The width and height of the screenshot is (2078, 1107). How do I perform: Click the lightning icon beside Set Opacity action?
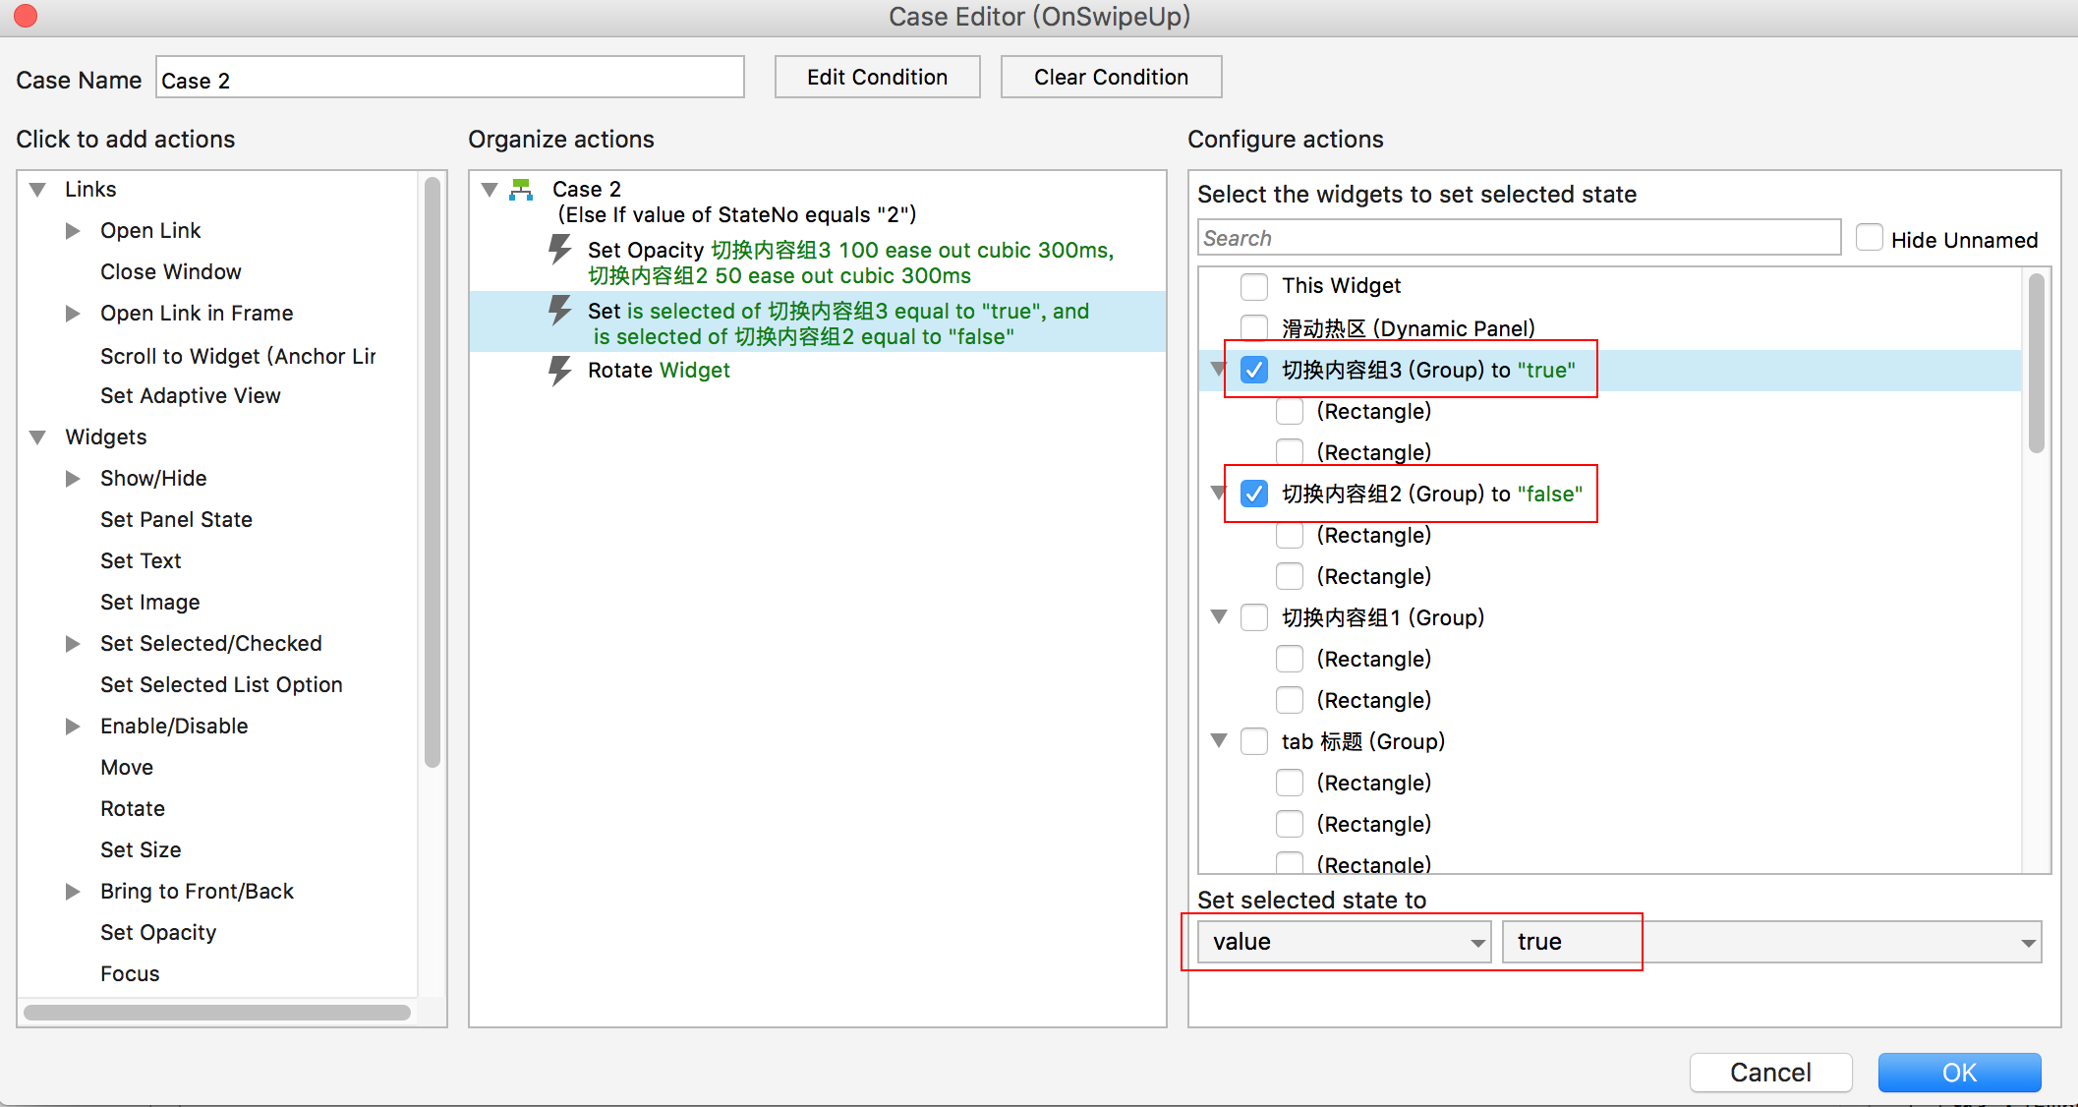tap(559, 250)
